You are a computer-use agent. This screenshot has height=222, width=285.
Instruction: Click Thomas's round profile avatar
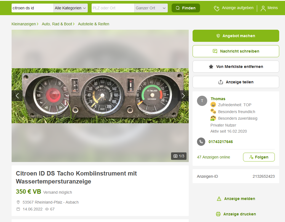[202, 101]
